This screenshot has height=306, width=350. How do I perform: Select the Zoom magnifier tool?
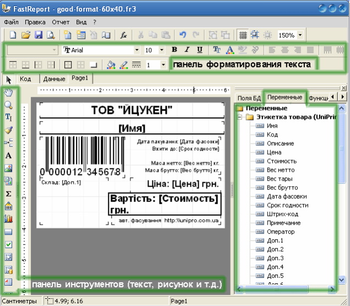pos(9,105)
